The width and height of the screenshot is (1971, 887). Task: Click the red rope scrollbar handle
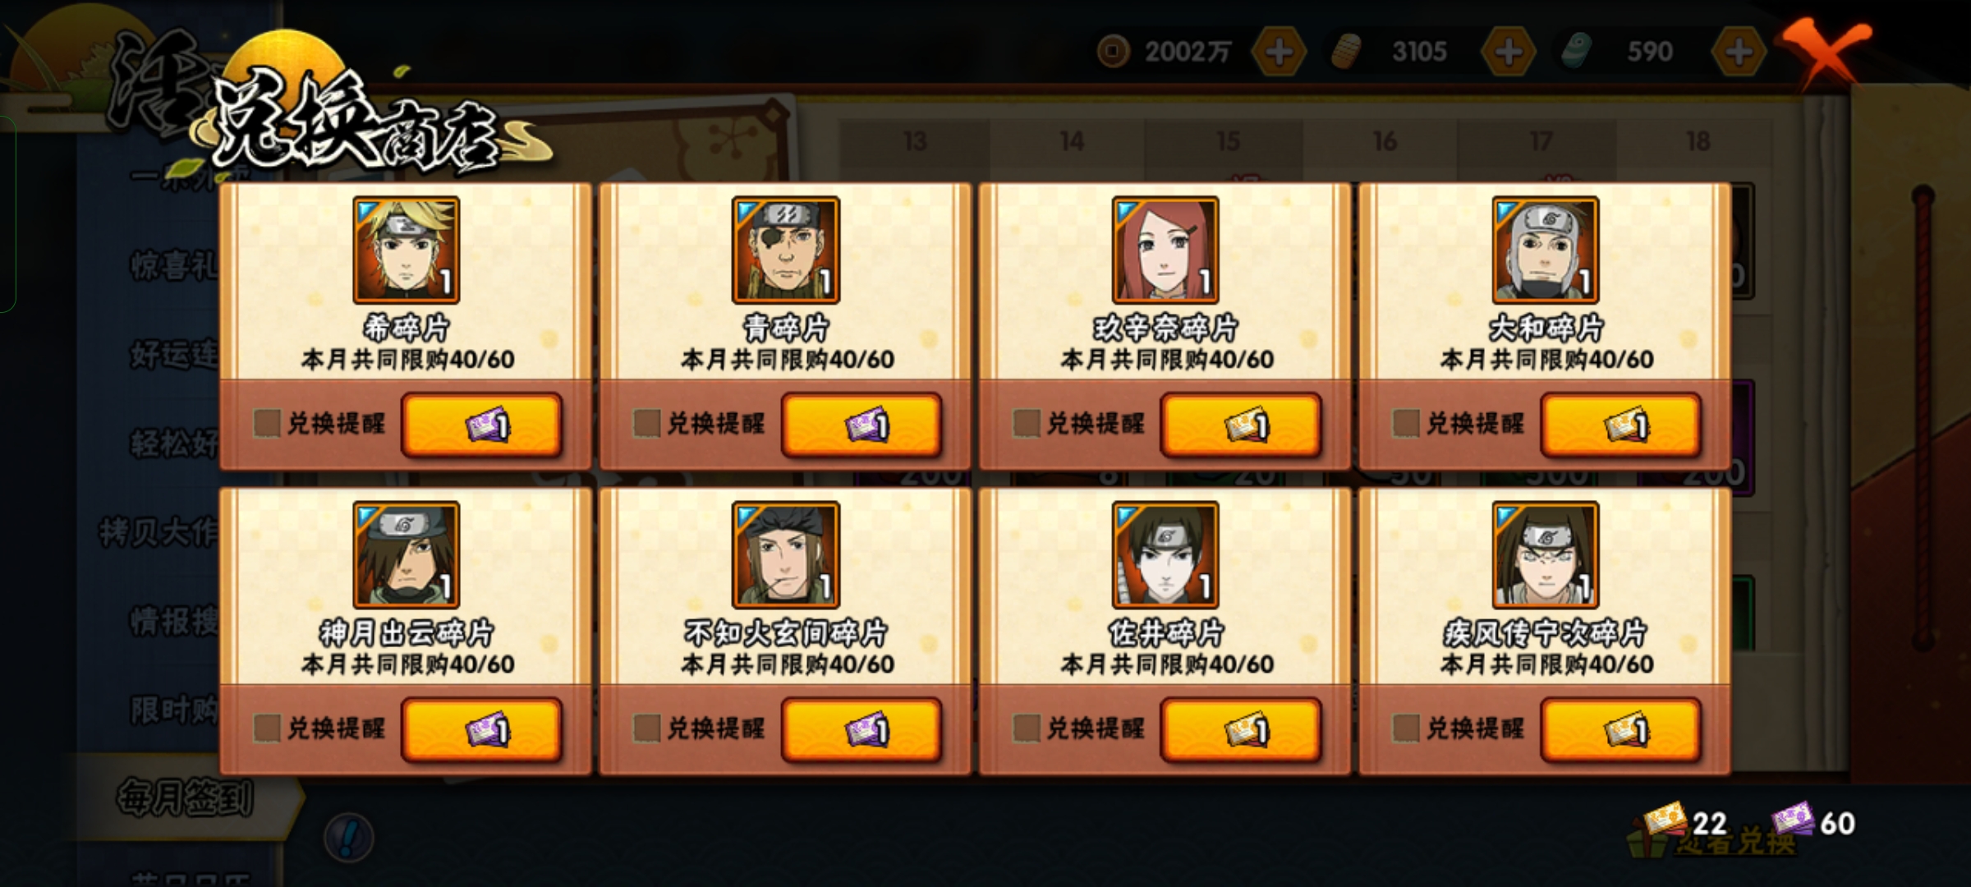(1923, 419)
